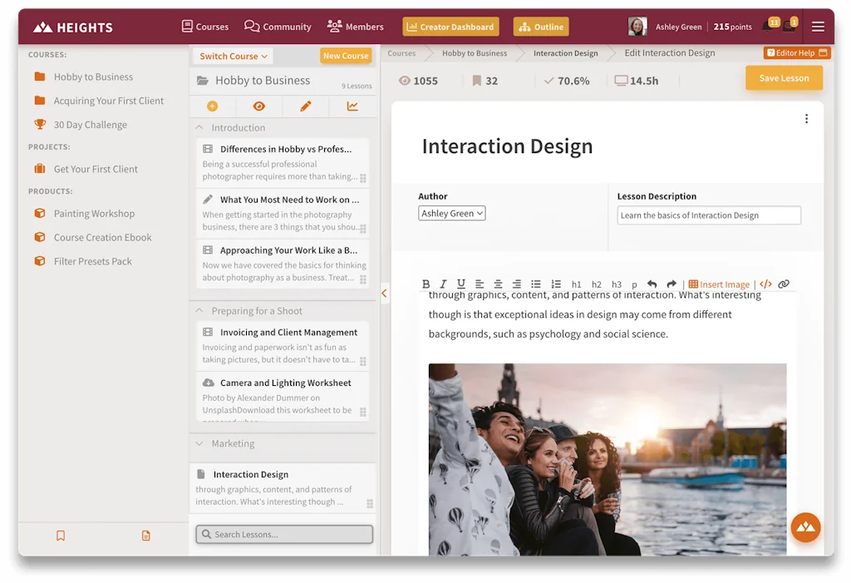This screenshot has height=583, width=851.
Task: Click the numbered list icon
Action: [x=556, y=284]
